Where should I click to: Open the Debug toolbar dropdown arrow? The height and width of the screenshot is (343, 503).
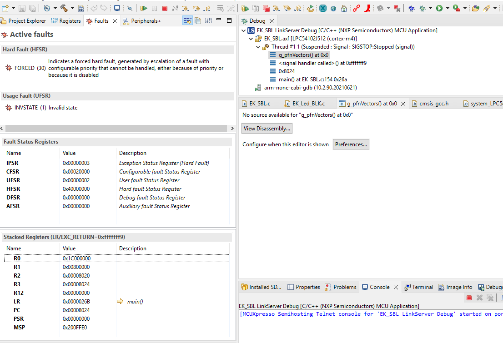[430, 7]
